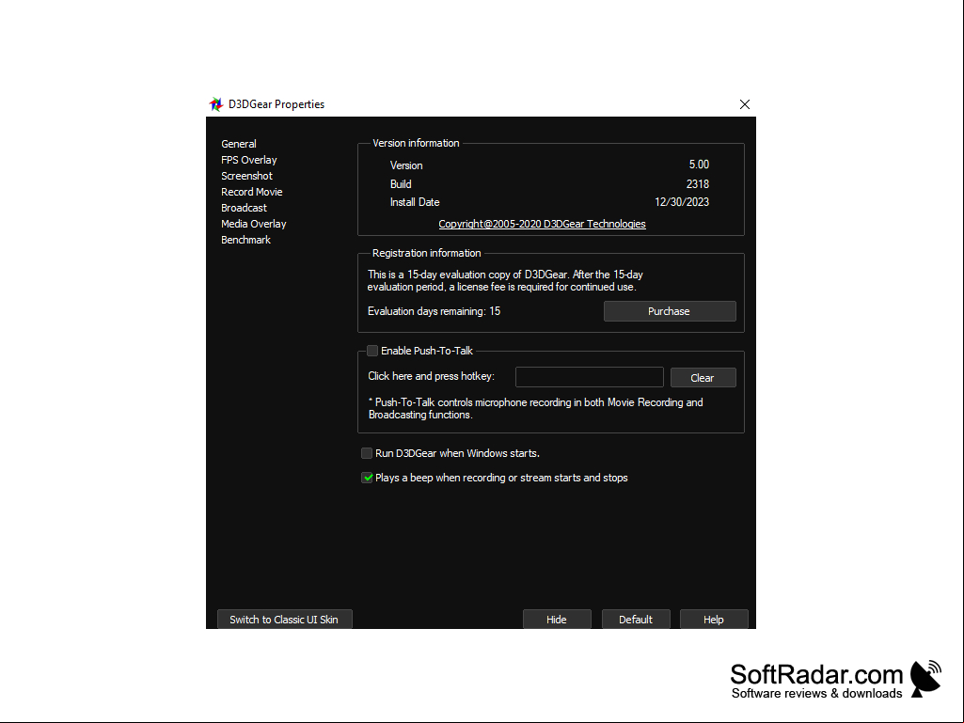The width and height of the screenshot is (964, 723).
Task: Restore settings with the Default button
Action: (x=636, y=619)
